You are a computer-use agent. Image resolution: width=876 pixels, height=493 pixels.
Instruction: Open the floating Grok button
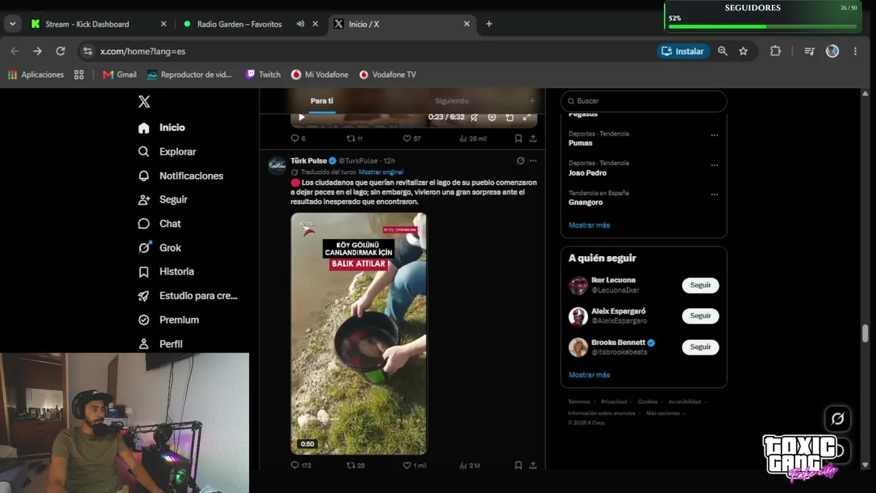click(838, 418)
